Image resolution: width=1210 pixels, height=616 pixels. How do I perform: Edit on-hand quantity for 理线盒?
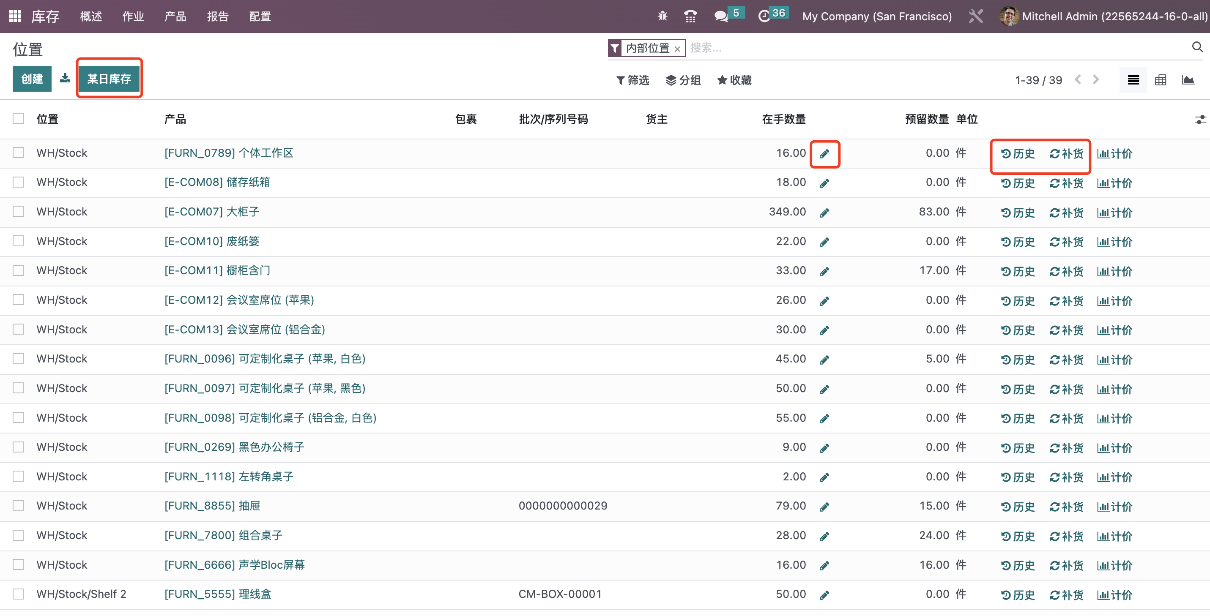tap(824, 595)
